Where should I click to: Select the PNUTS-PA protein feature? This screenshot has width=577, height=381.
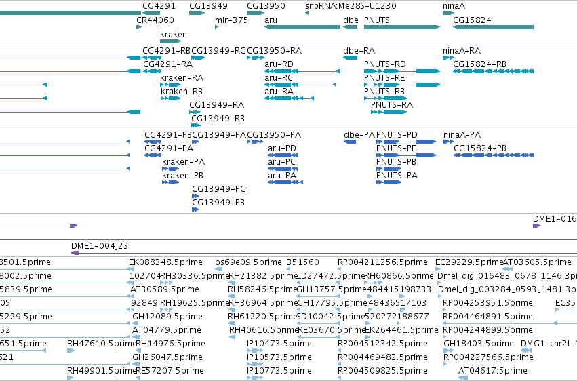point(389,182)
